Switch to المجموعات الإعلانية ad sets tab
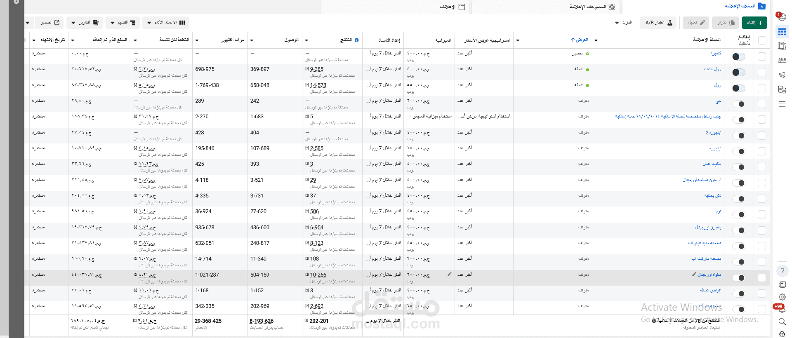This screenshot has height=338, width=792. coord(592,7)
